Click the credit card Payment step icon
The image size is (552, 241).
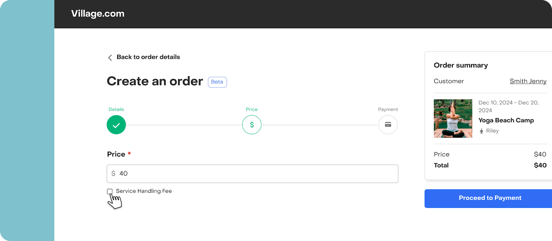pyautogui.click(x=388, y=125)
